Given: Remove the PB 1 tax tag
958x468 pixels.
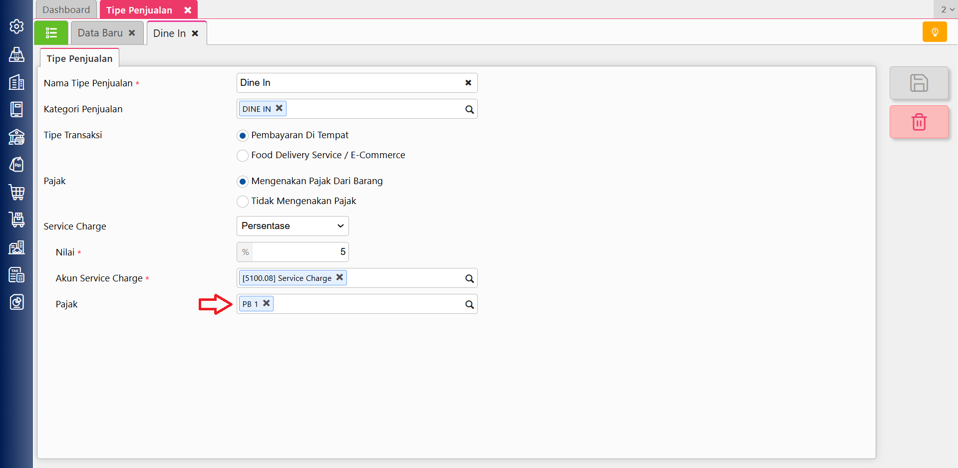Looking at the screenshot, I should pyautogui.click(x=267, y=303).
